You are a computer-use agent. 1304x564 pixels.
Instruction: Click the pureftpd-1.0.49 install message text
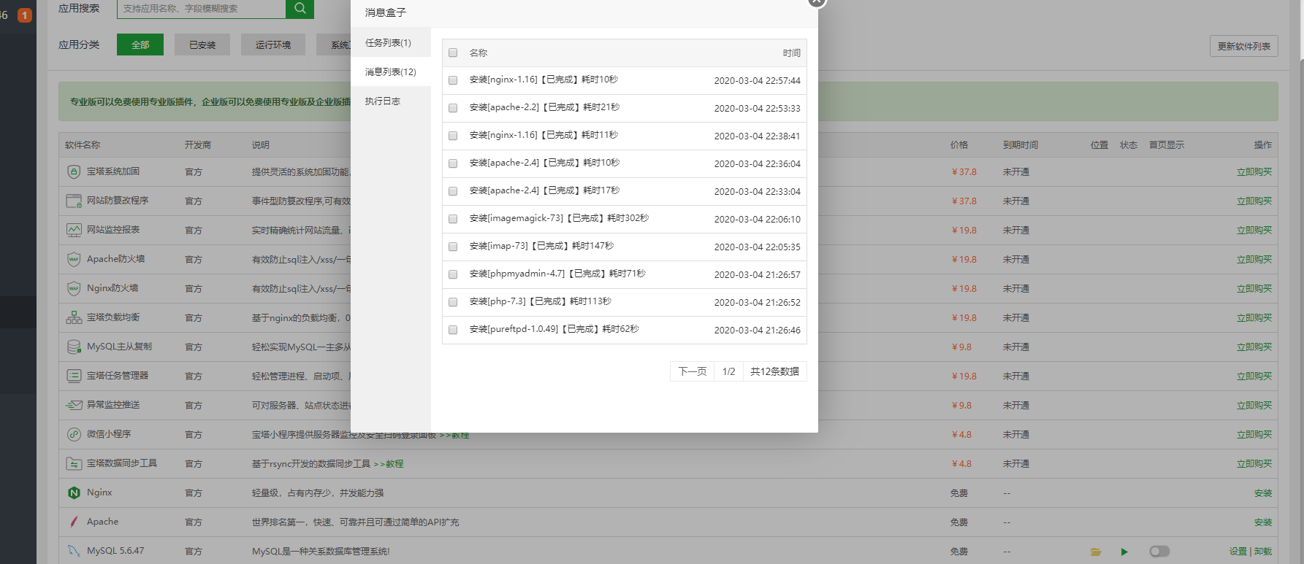click(x=554, y=329)
